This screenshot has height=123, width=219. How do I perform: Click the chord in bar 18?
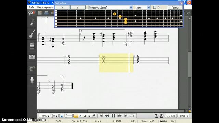(x=69, y=59)
